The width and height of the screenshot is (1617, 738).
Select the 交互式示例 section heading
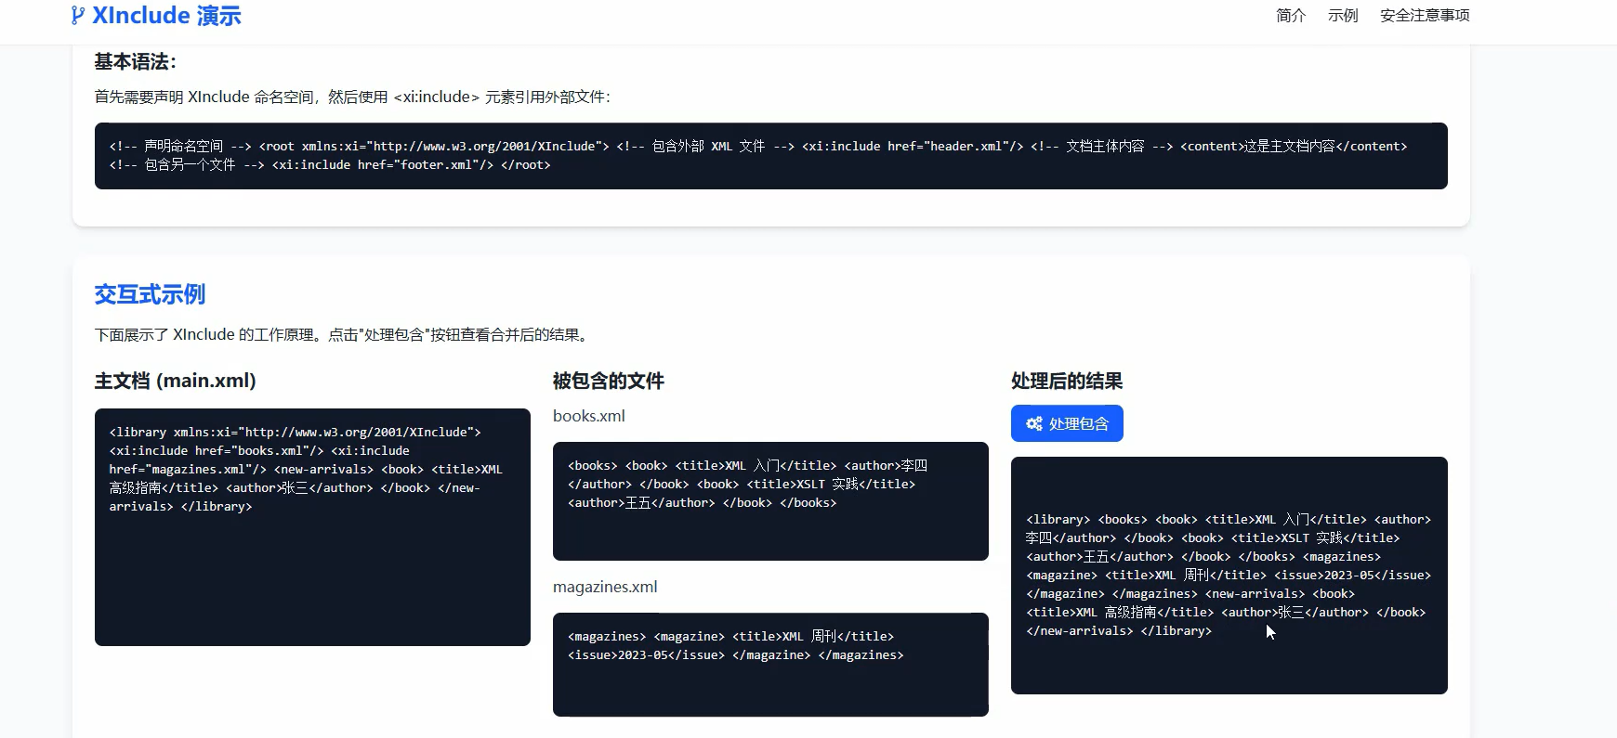point(150,294)
